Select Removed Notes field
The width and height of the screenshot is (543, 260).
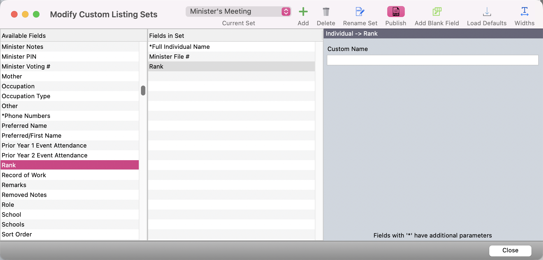tap(70, 195)
